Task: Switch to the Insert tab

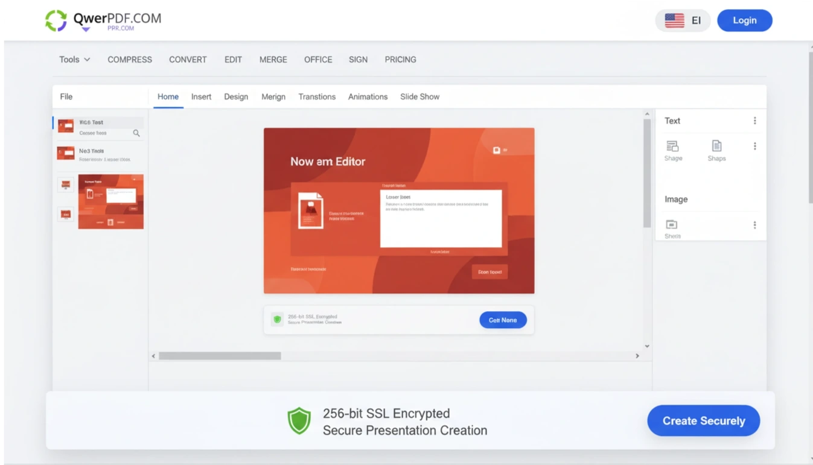Action: pos(201,96)
